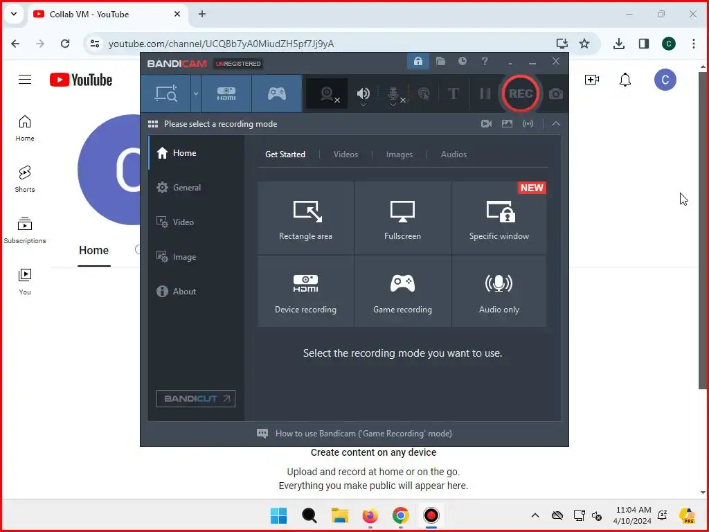Switch to Get Started tab
The image size is (709, 532).
pyautogui.click(x=285, y=154)
